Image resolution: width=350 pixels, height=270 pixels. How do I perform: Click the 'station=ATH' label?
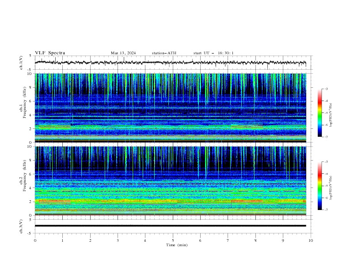(x=164, y=53)
